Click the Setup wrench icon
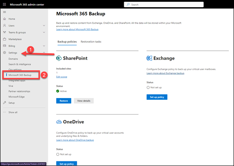The image size is (234, 166). coord(5,103)
